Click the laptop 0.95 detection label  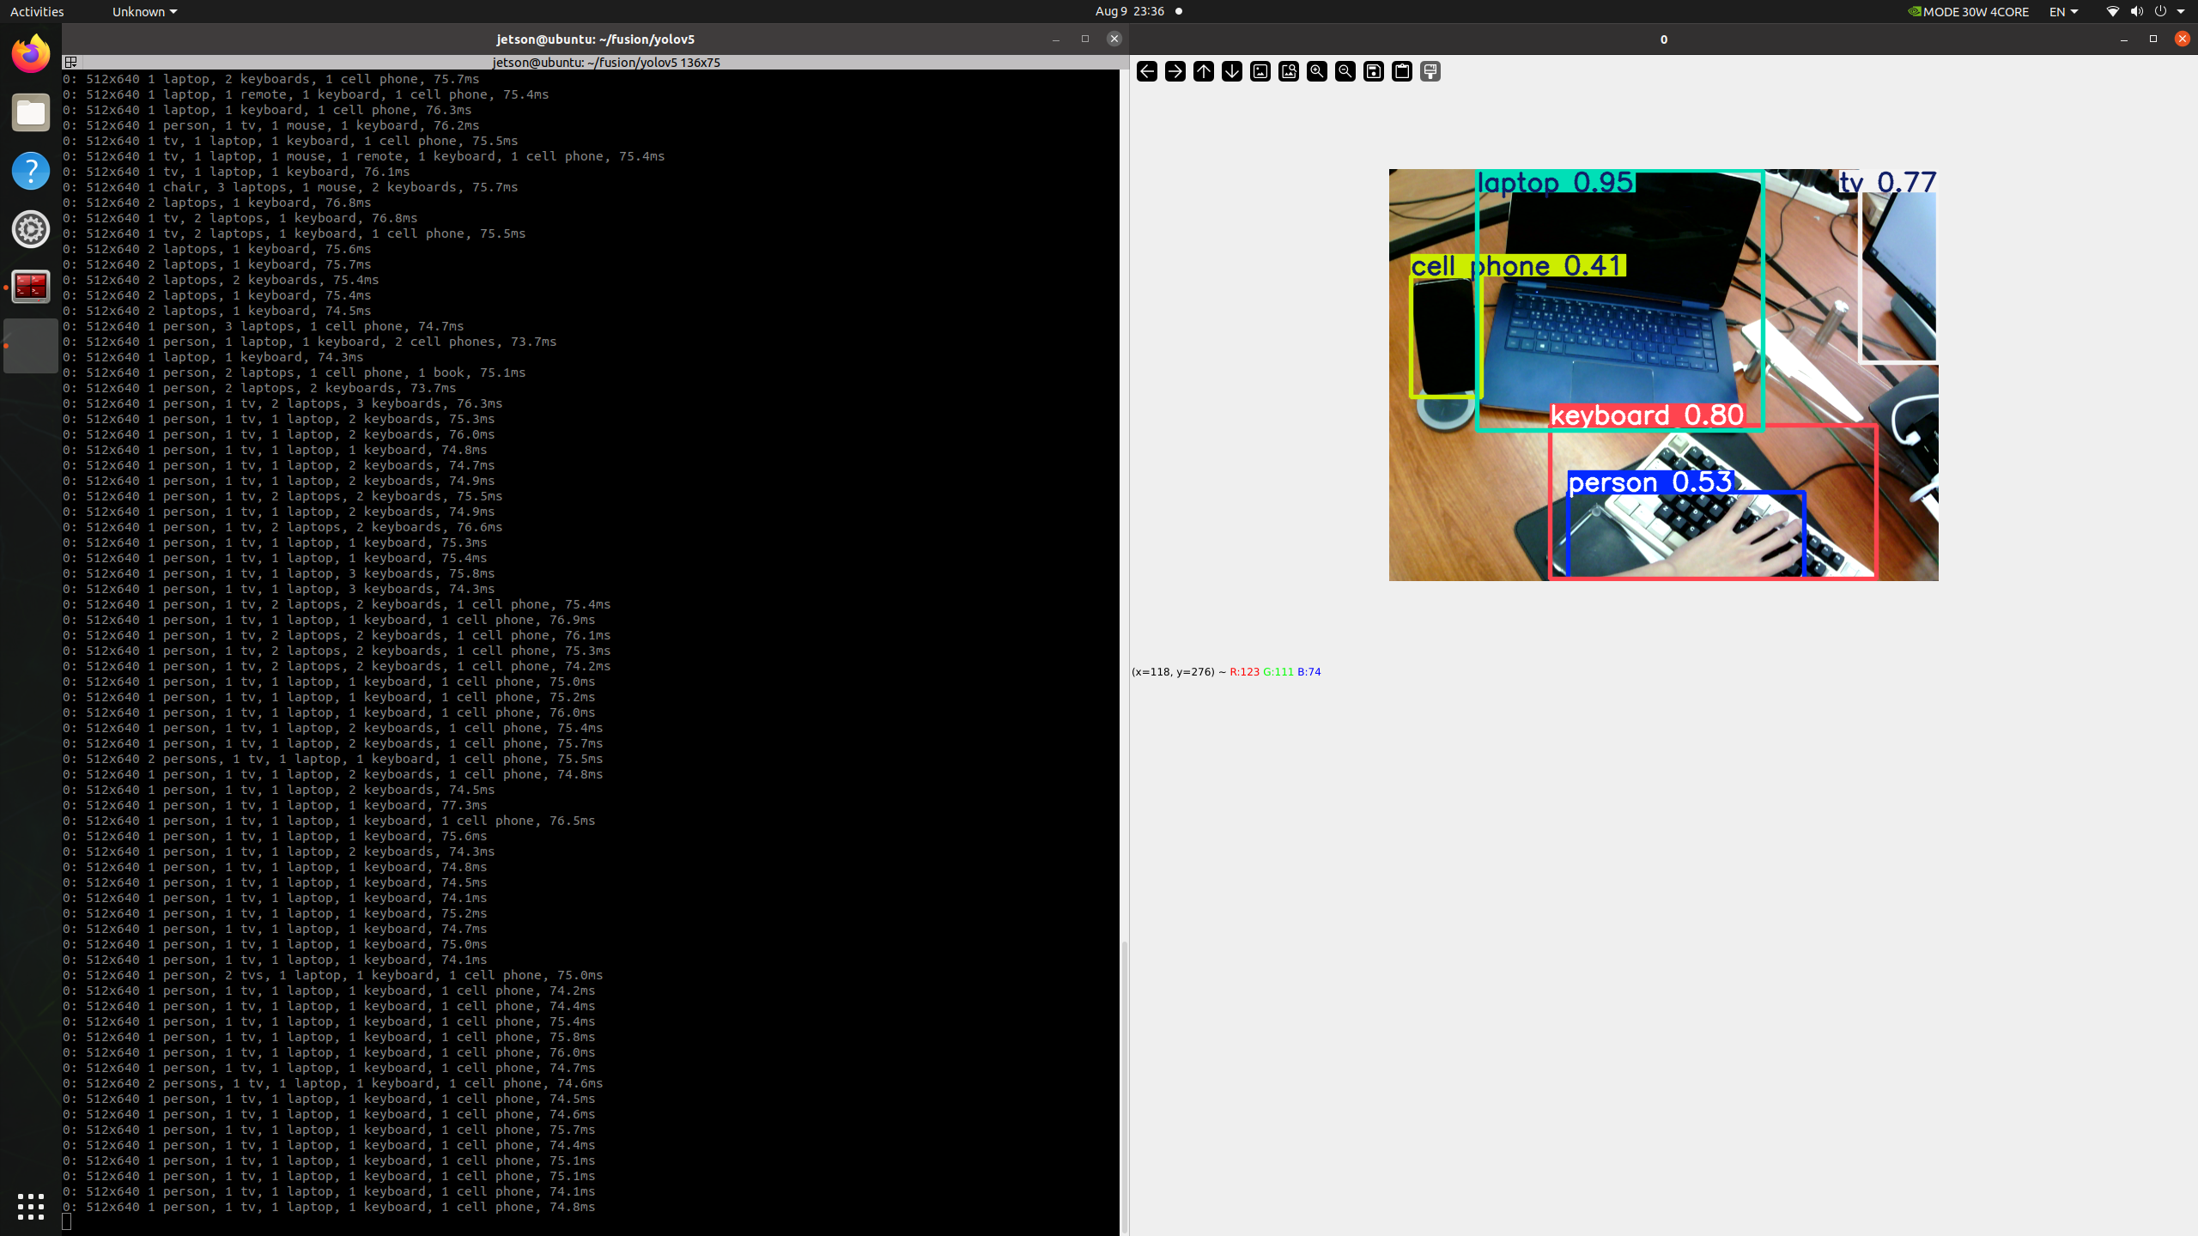tap(1555, 182)
